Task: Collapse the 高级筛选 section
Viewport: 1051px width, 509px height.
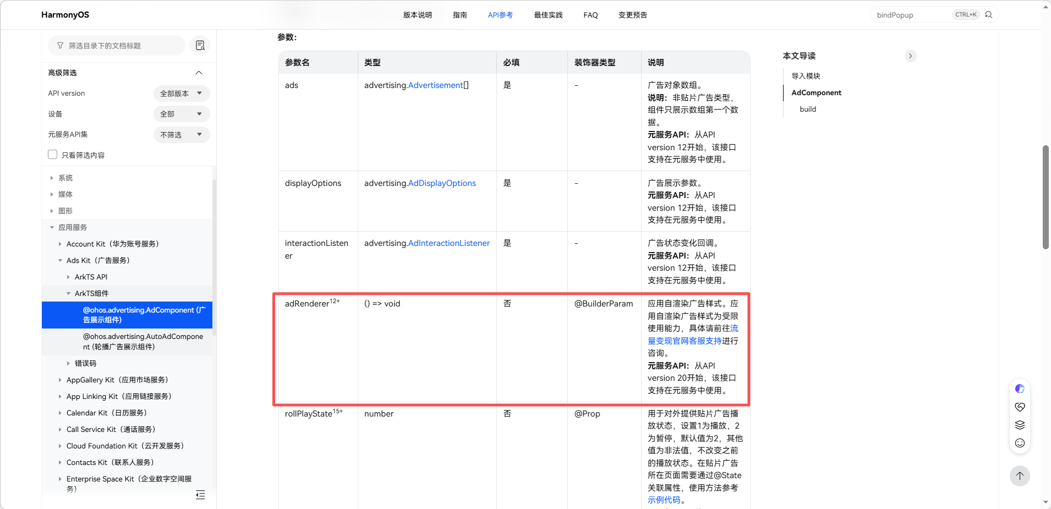Action: click(199, 73)
